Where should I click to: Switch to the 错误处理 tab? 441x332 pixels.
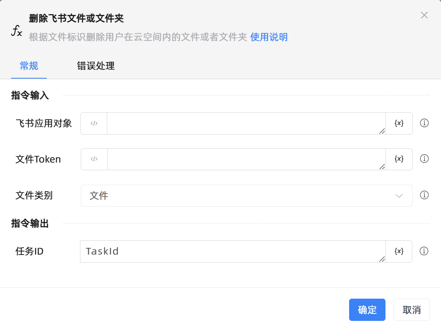(x=96, y=66)
